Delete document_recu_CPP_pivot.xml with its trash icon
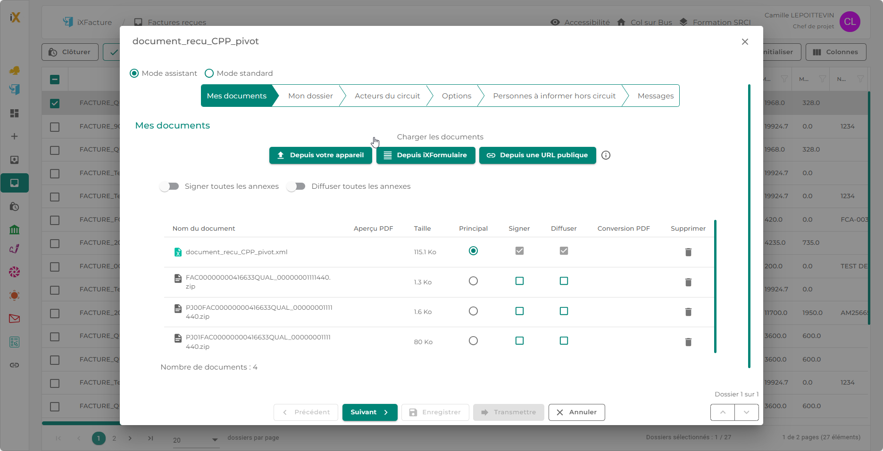Screen dimensions: 883x451 (x=688, y=252)
